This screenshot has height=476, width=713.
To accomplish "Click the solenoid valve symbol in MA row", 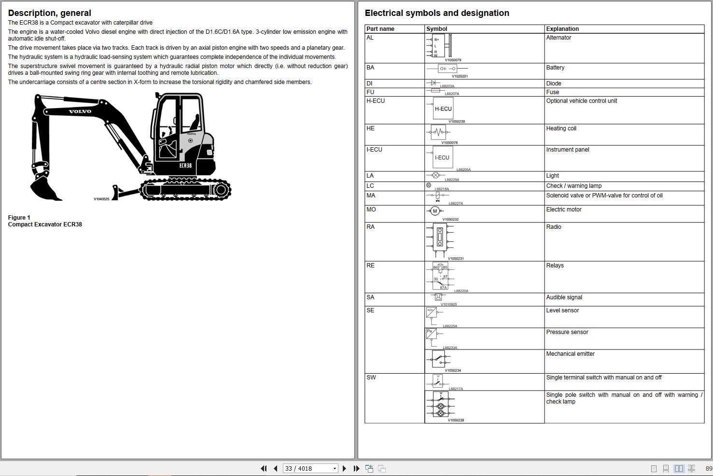I will [437, 196].
